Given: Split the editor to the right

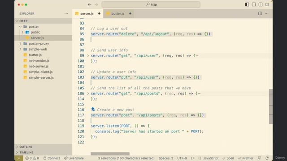Looking at the screenshot, I should [260, 13].
